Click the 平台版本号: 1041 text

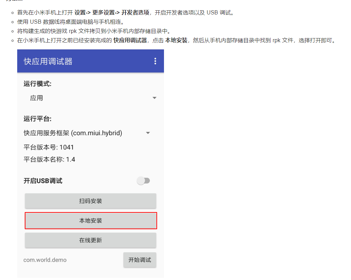(48, 147)
